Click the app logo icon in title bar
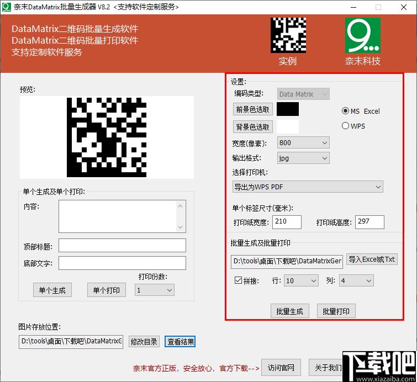Viewport: 417px width, 382px height. 6,7
